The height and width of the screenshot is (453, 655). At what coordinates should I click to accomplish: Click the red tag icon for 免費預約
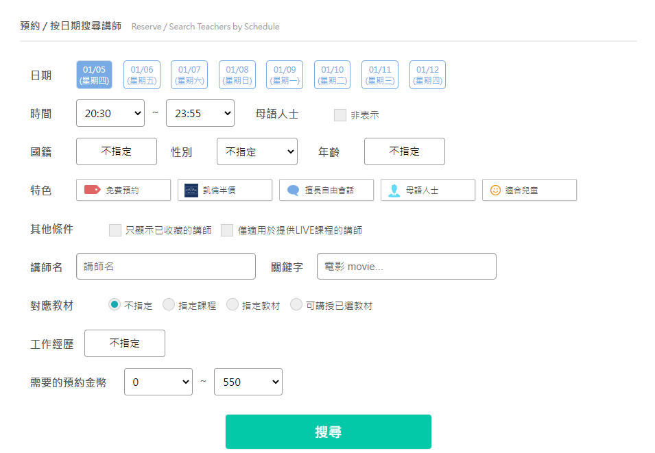point(93,190)
